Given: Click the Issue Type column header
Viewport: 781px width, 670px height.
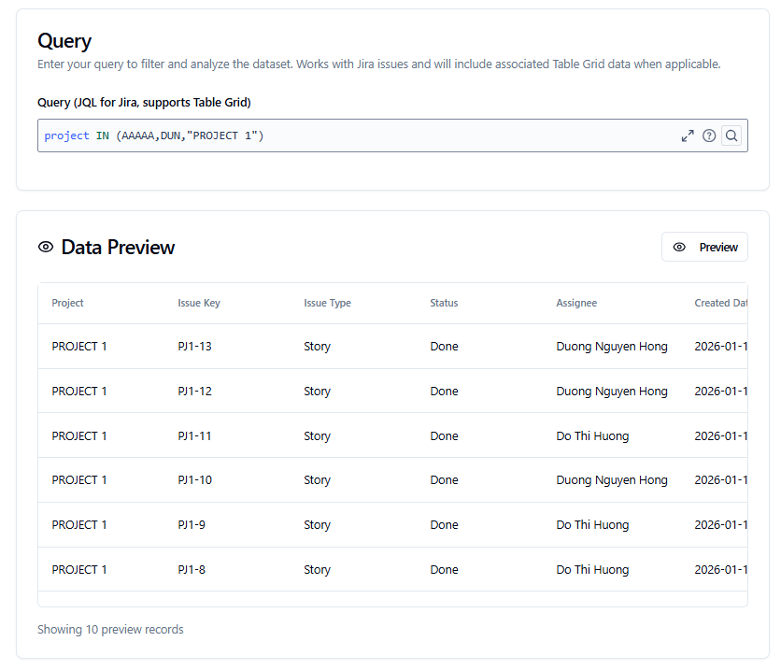Looking at the screenshot, I should click(327, 303).
